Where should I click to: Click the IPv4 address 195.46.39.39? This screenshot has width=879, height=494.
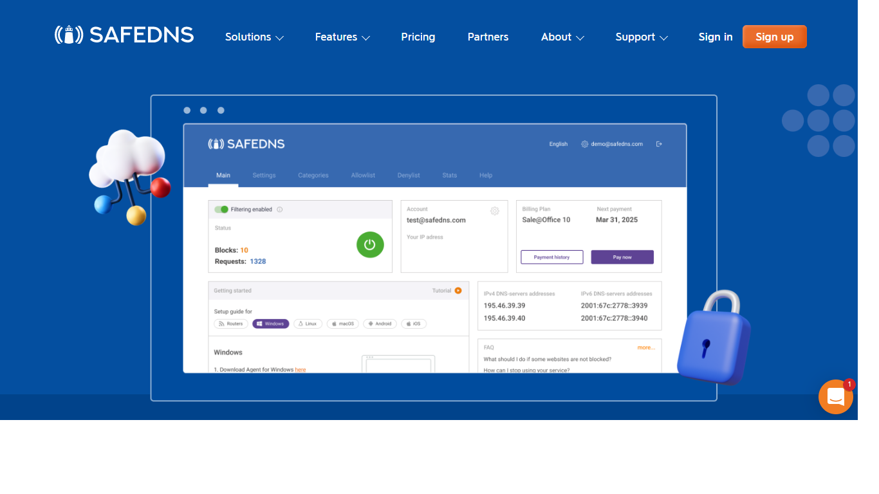click(x=504, y=306)
